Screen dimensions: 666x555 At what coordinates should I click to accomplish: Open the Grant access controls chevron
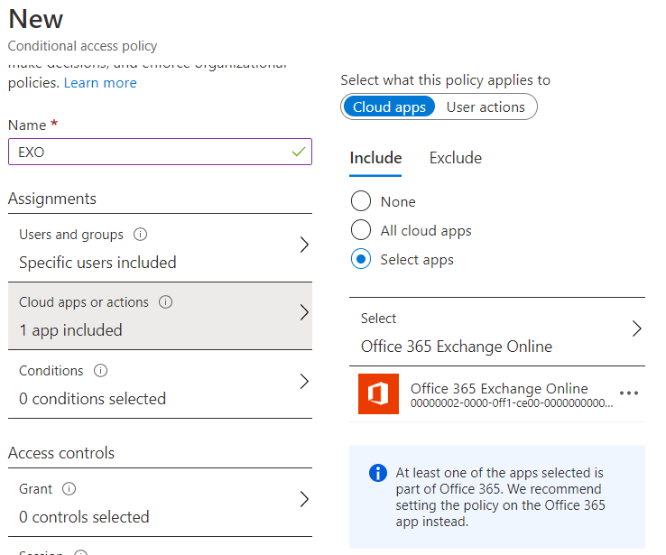point(304,500)
